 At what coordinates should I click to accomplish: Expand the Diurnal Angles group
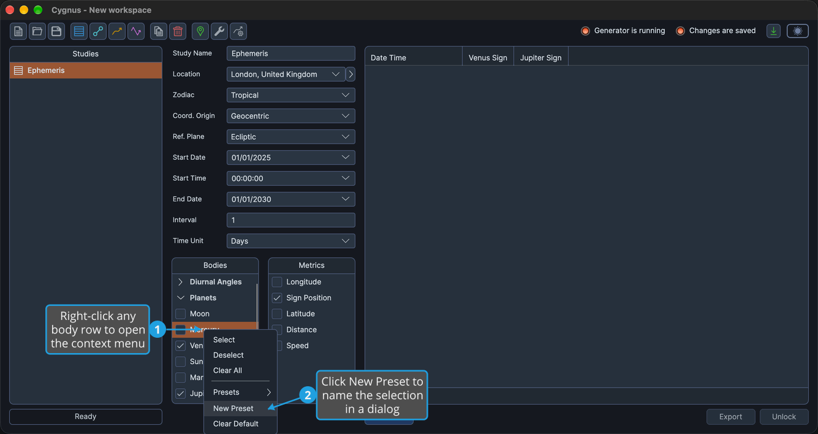click(180, 282)
